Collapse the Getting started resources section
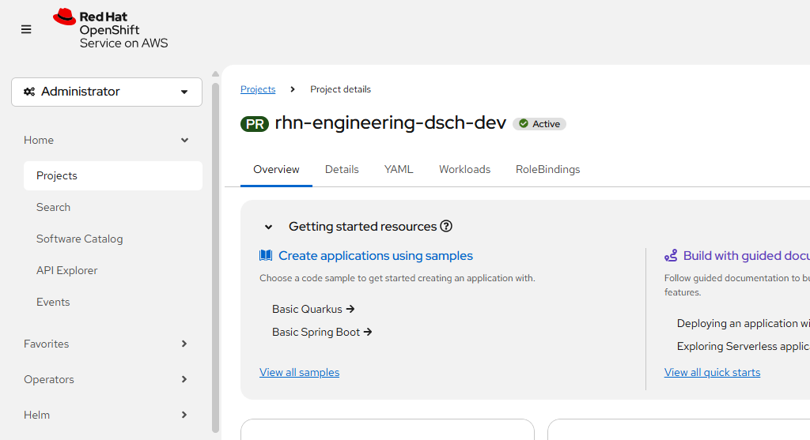 268,228
